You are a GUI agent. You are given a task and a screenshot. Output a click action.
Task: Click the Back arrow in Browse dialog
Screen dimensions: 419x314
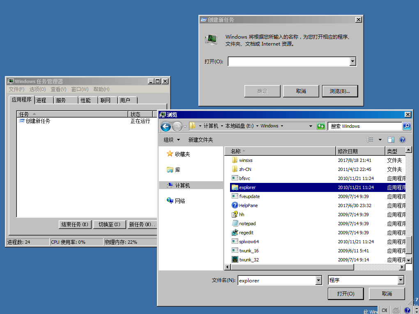(166, 126)
